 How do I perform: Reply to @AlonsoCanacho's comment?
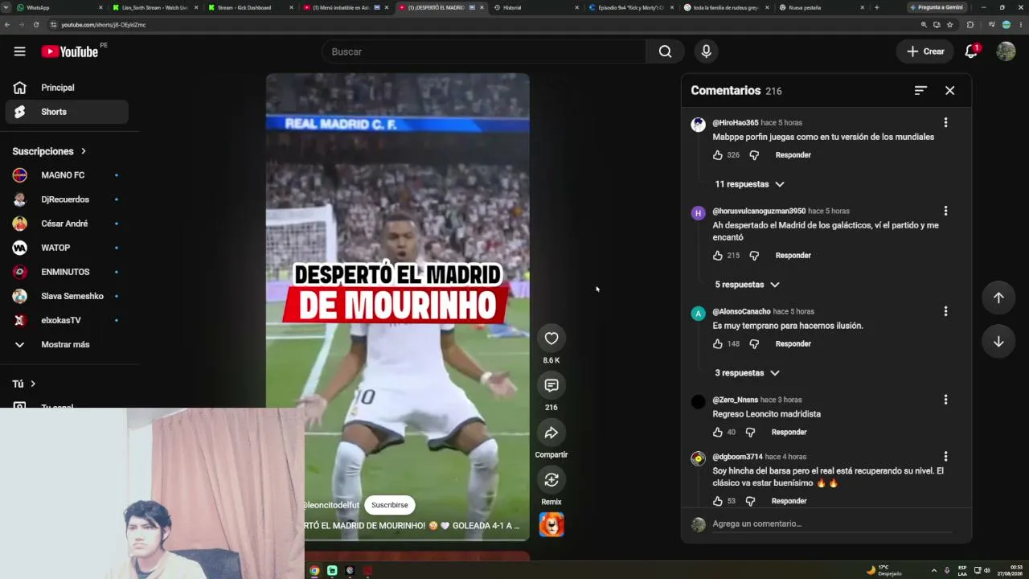(793, 344)
